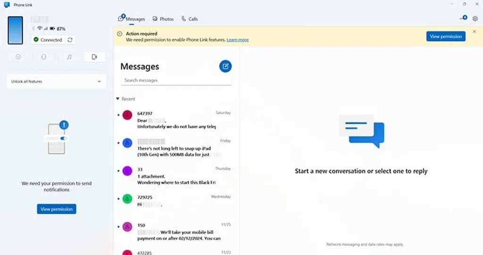
Task: Toggle Do Not Disturb on the phone
Action: pyautogui.click(x=18, y=57)
